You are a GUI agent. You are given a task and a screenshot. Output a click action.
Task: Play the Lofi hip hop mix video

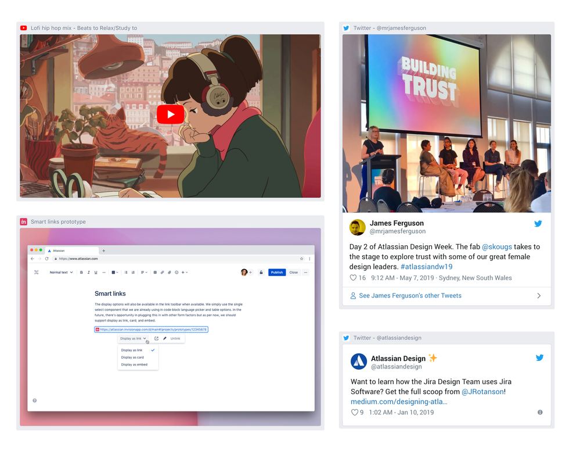(x=170, y=114)
